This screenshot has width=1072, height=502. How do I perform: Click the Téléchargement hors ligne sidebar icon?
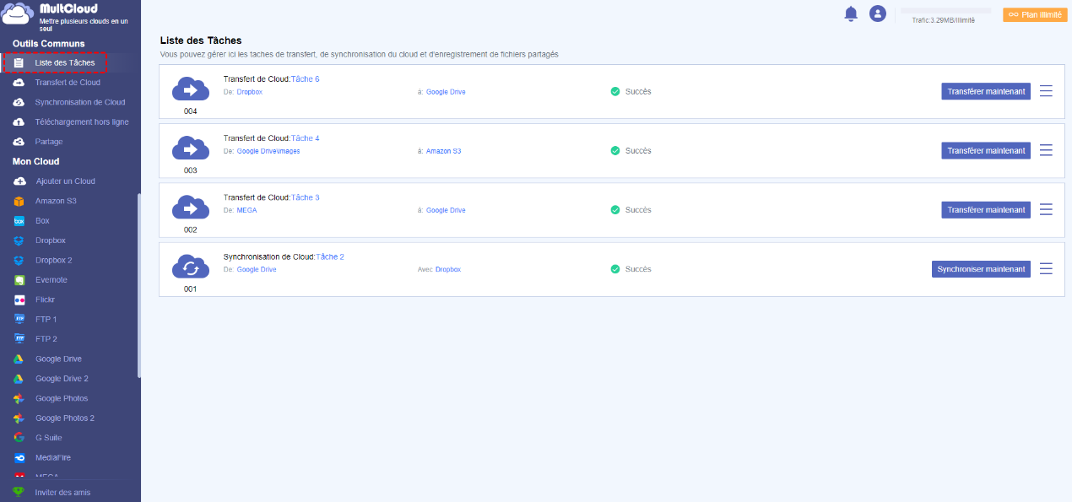click(x=19, y=121)
